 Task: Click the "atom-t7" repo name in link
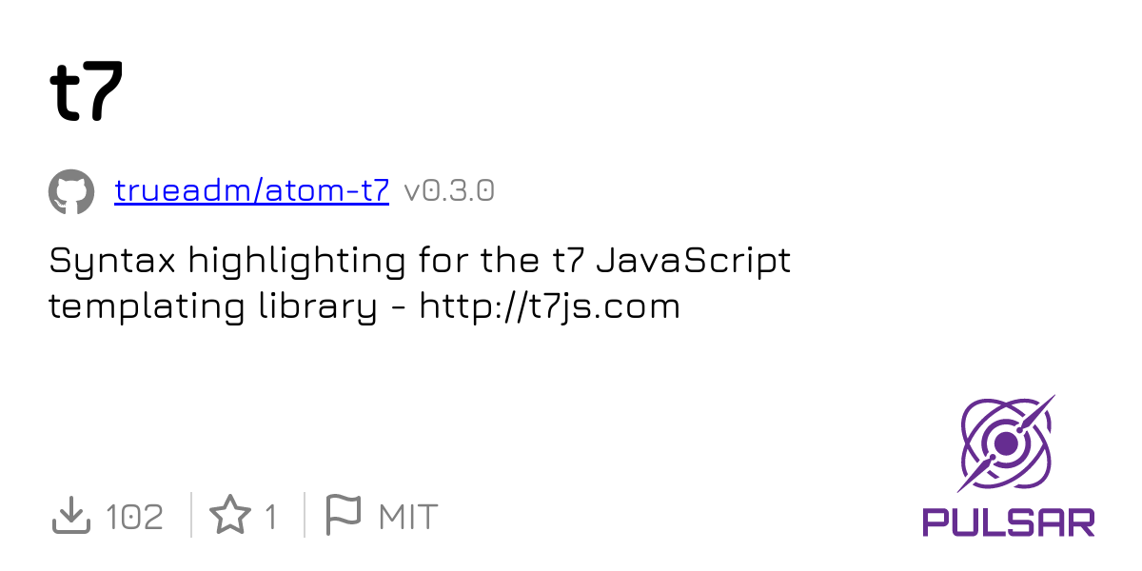[327, 191]
